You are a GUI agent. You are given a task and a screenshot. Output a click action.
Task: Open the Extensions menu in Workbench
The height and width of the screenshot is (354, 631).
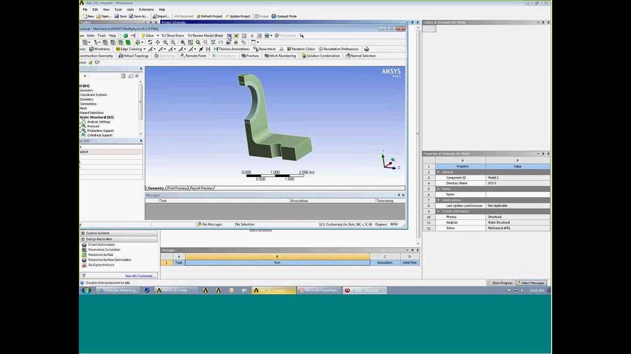click(x=146, y=9)
